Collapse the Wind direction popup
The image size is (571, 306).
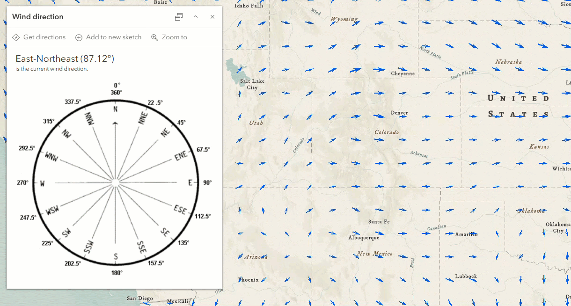[x=195, y=16]
